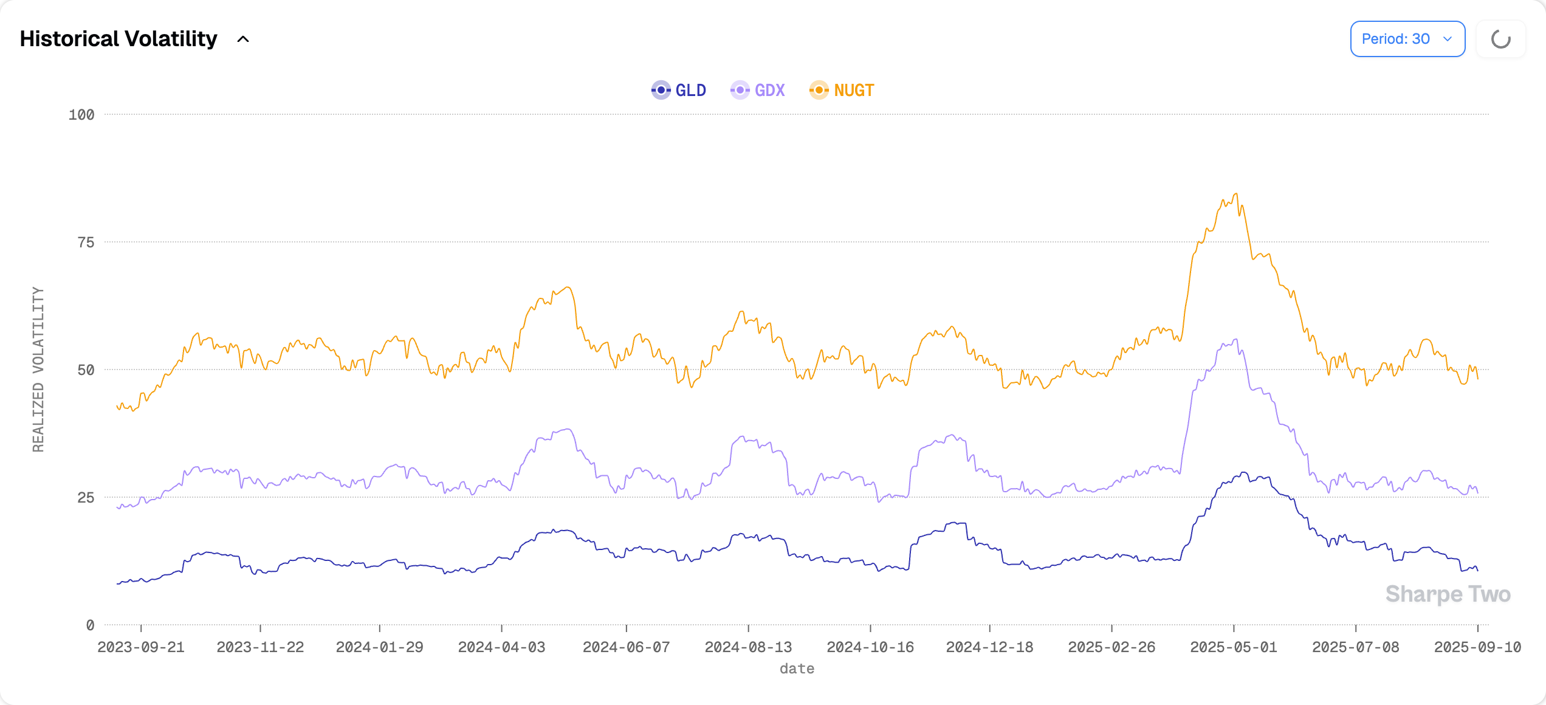Click the Realized Volatility axis title

pyautogui.click(x=38, y=370)
